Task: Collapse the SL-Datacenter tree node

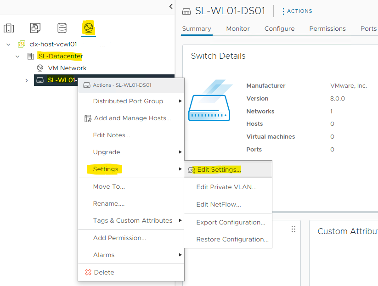Action: [18, 56]
